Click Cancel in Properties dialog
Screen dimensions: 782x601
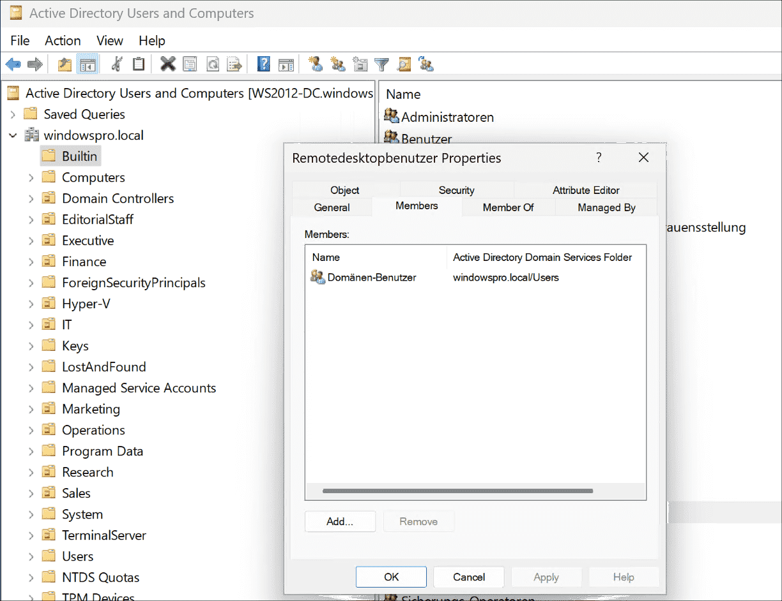469,577
